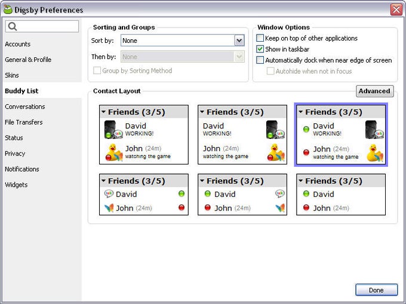Screen dimensions: 406x304
Task: Select Buddy List preferences
Action: tap(21, 91)
